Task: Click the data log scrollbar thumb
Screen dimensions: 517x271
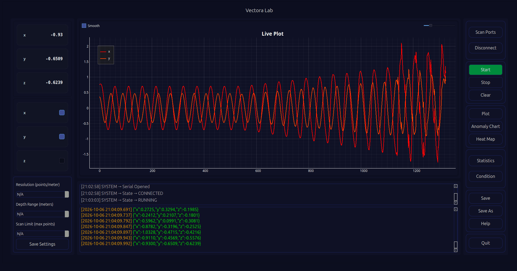Action: pos(456,245)
